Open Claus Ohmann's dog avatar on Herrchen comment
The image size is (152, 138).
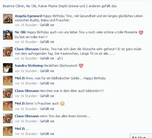tap(8, 93)
